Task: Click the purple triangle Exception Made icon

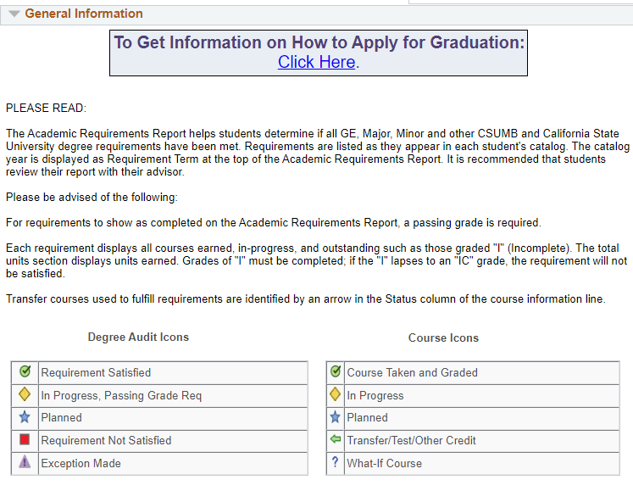Action: (x=25, y=463)
